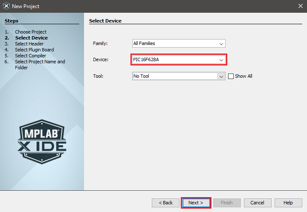Close the New Project dialog
The height and width of the screenshot is (212, 307).
(x=300, y=6)
